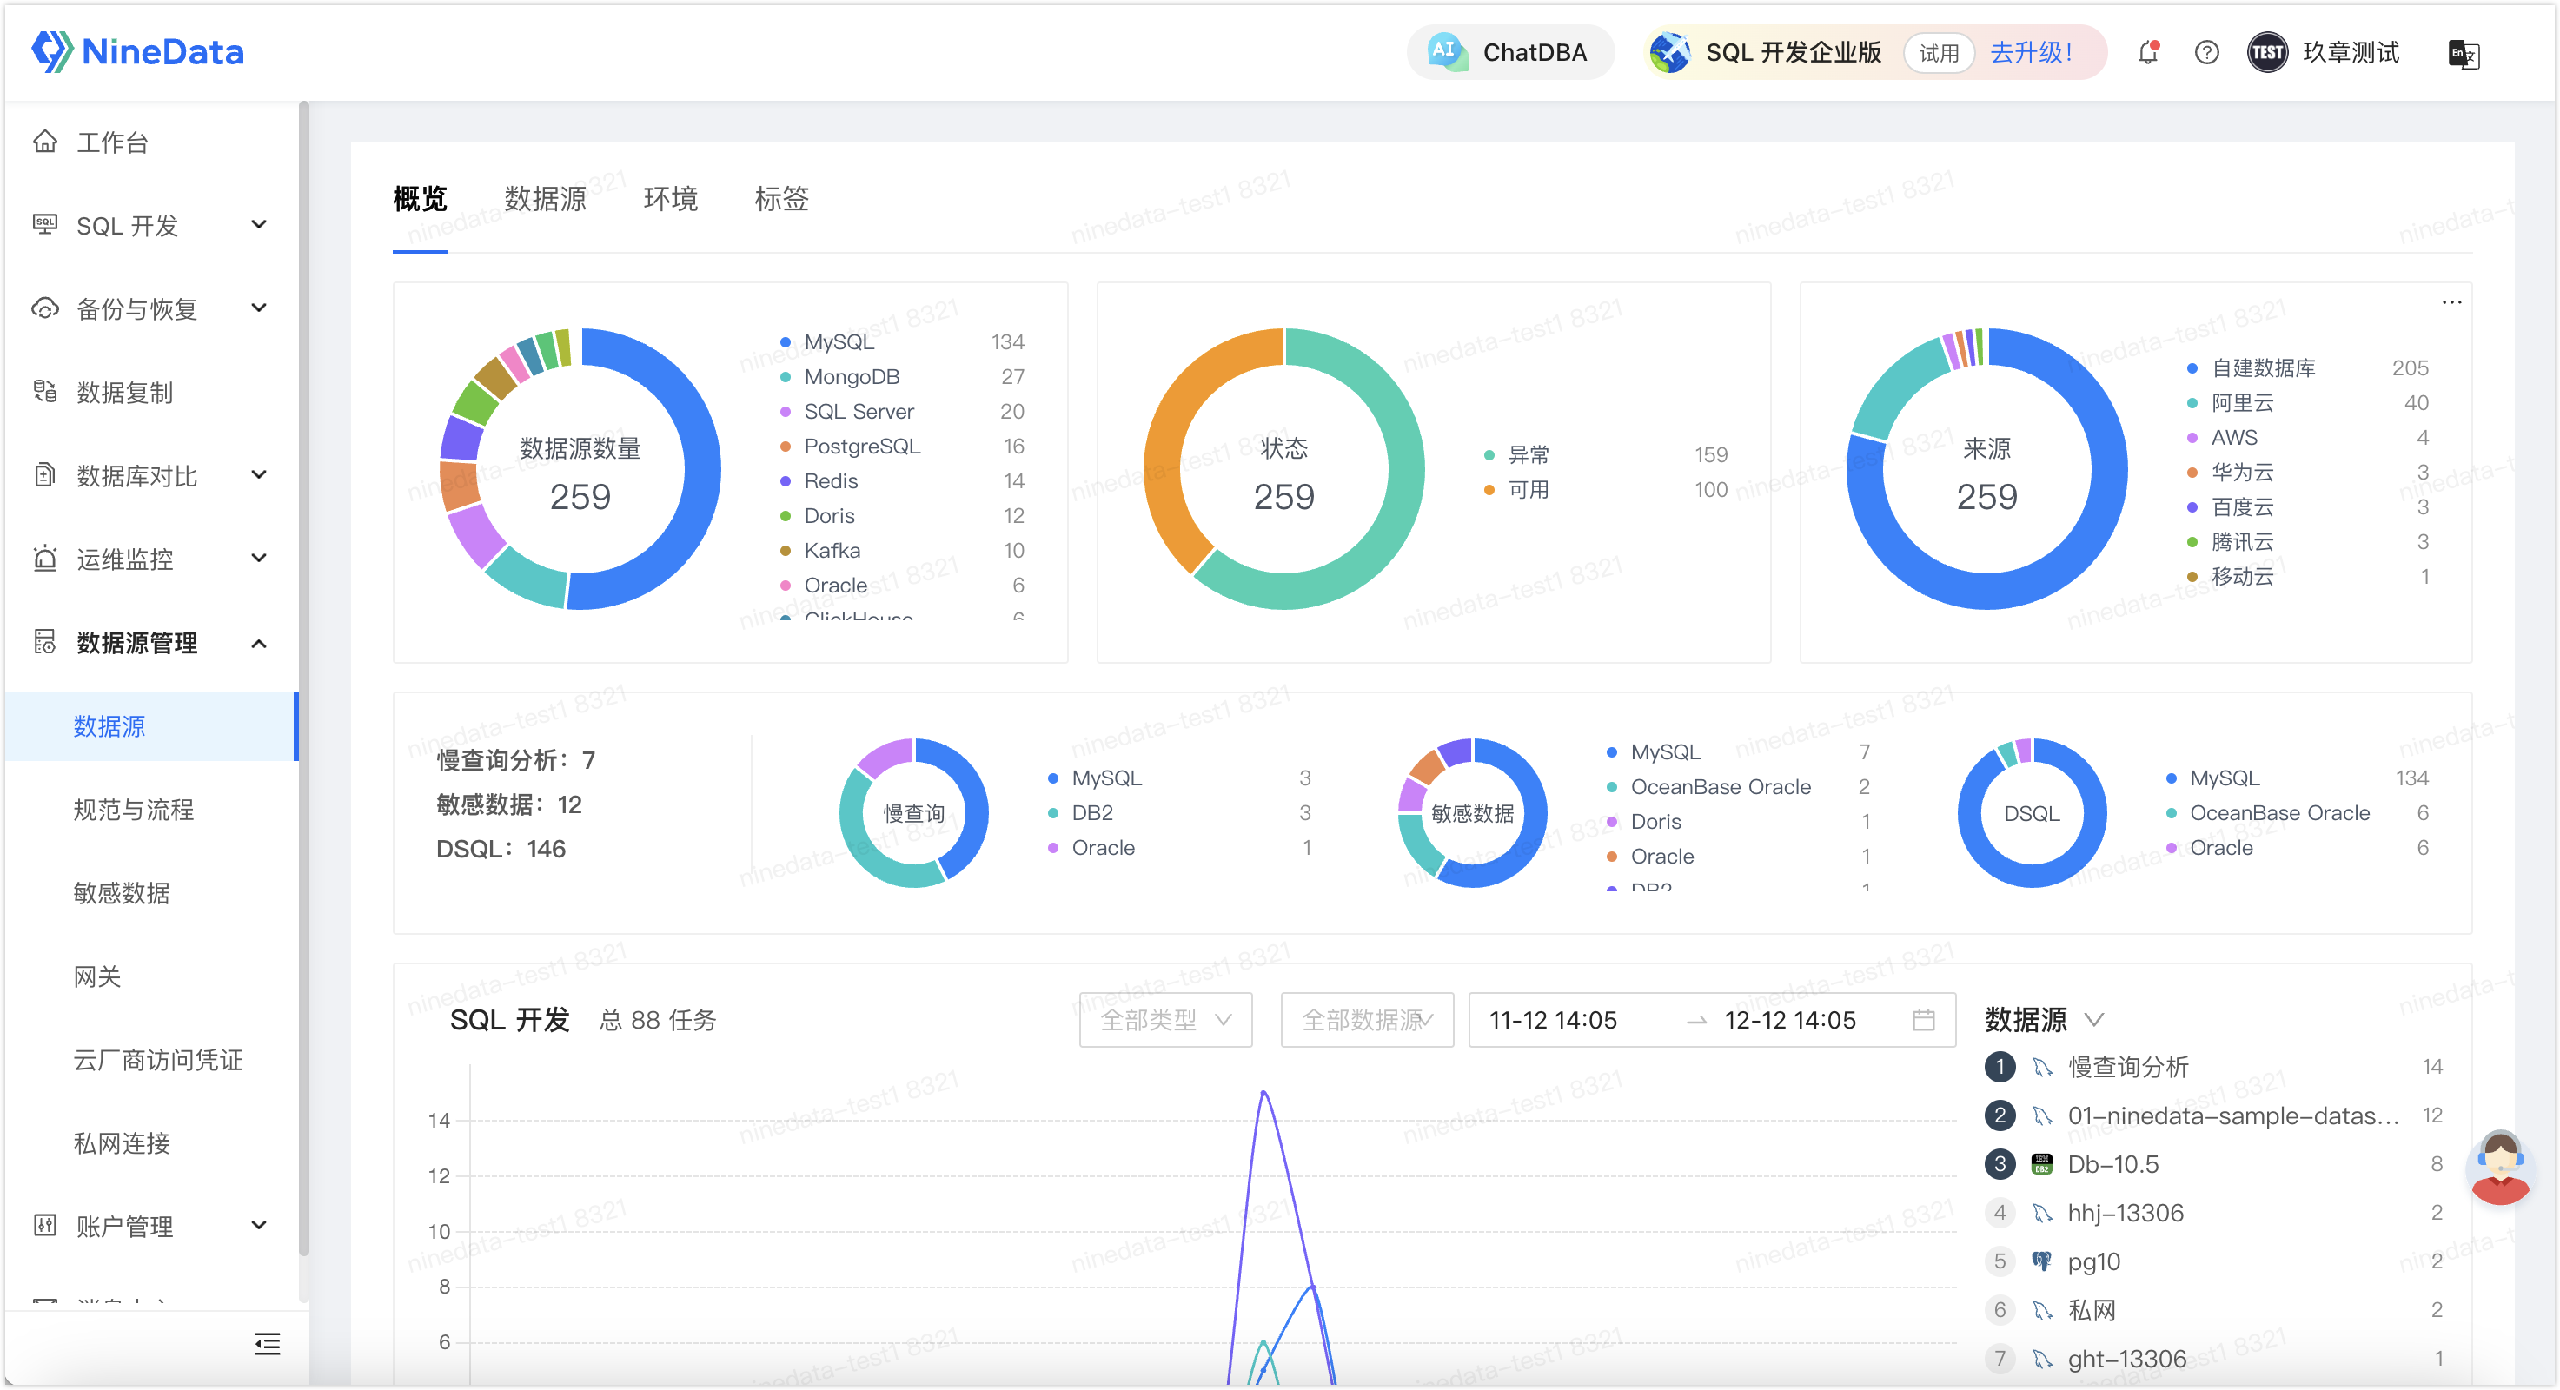Click the 私网 ranking entry

[2213, 1311]
